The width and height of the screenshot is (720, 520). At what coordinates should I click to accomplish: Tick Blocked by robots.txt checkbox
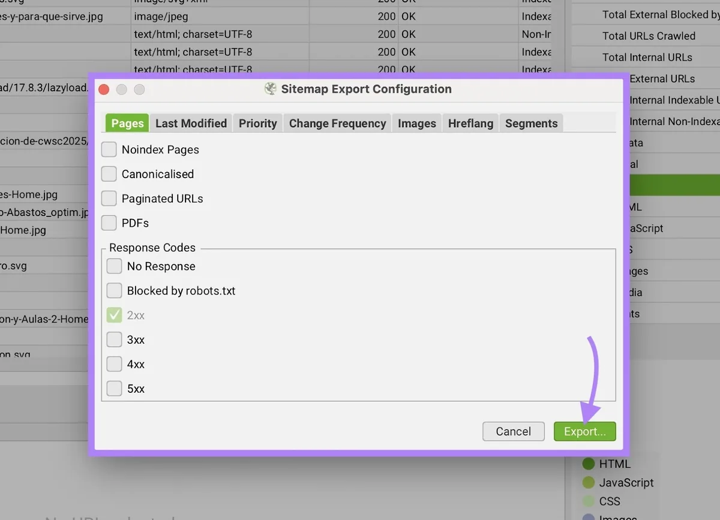pos(114,291)
